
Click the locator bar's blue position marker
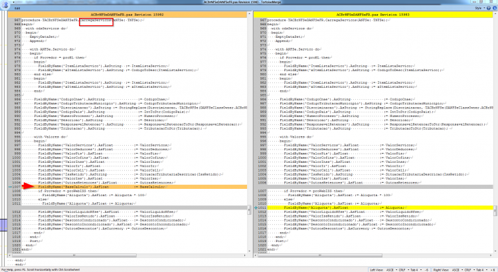[x=4, y=225]
